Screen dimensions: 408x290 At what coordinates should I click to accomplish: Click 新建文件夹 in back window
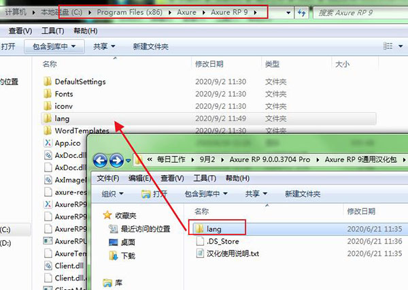151,46
